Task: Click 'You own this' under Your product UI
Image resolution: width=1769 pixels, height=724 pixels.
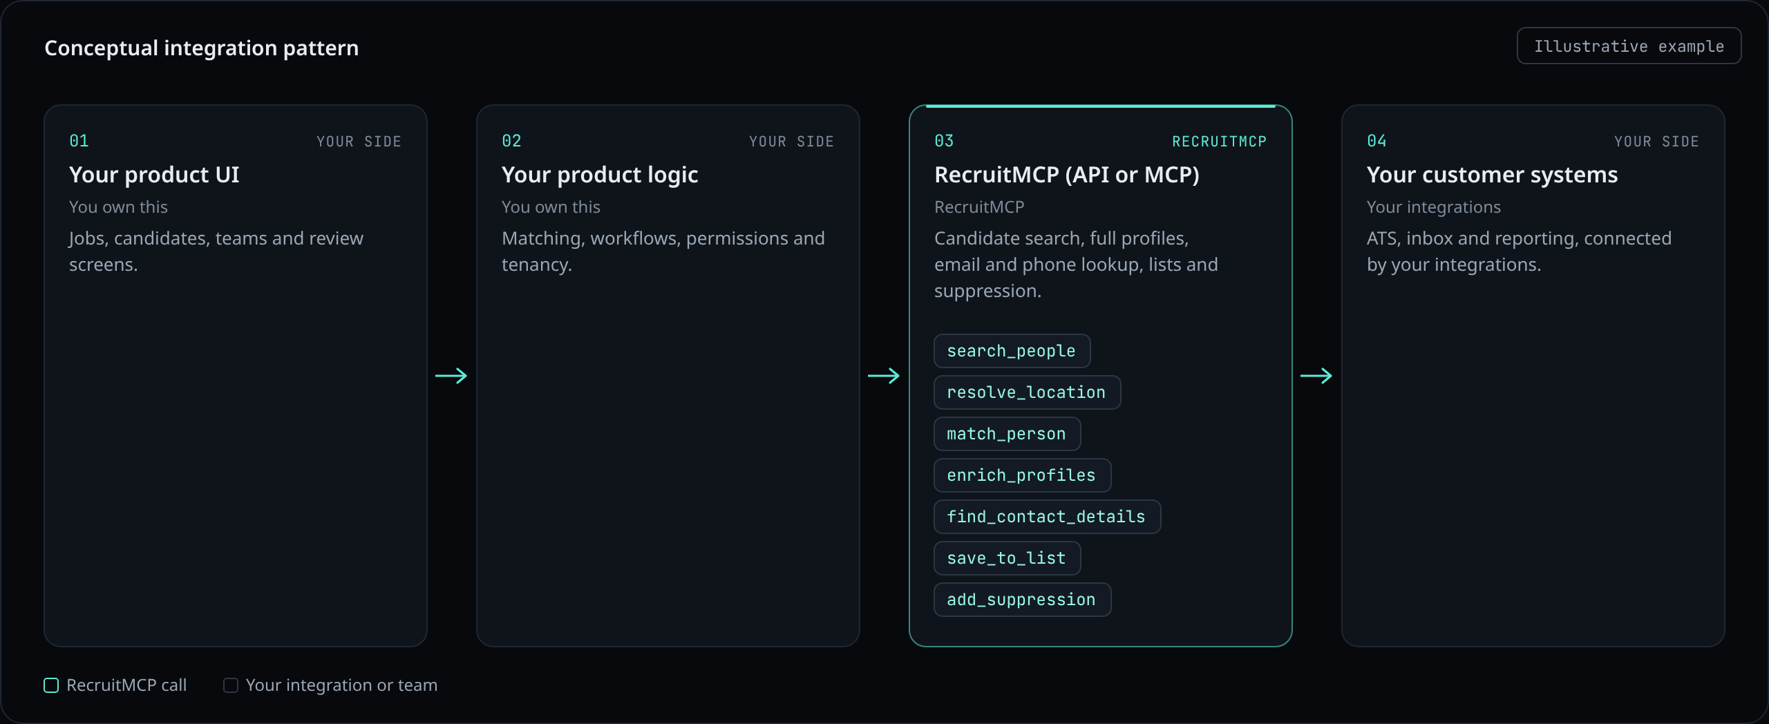Action: (x=118, y=207)
